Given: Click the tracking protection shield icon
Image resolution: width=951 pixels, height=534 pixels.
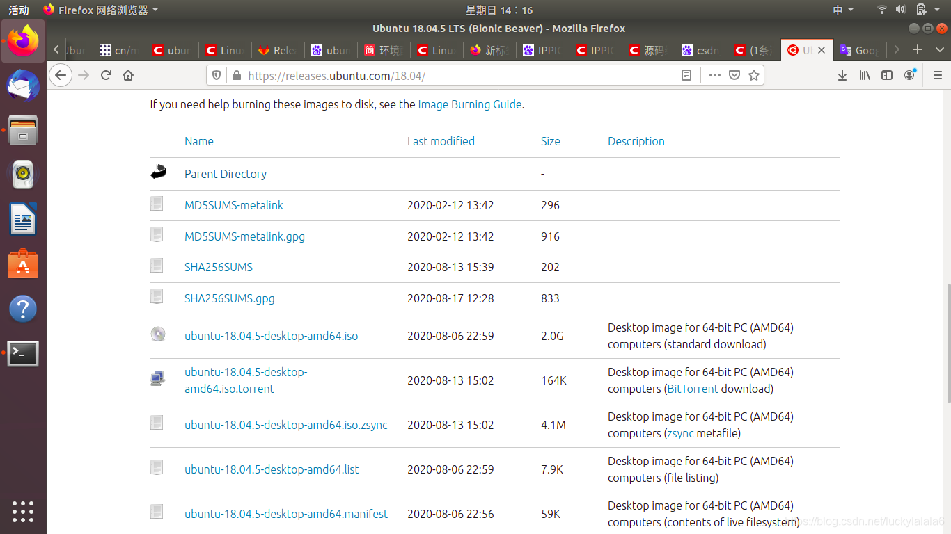Looking at the screenshot, I should (217, 74).
